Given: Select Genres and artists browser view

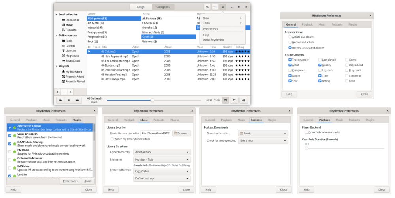Looking at the screenshot, I should (290, 42).
